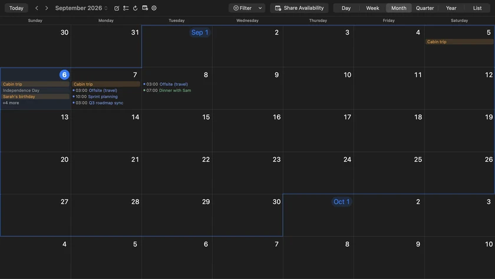The height and width of the screenshot is (279, 495).
Task: Create a new event with compose icon
Action: click(x=117, y=8)
